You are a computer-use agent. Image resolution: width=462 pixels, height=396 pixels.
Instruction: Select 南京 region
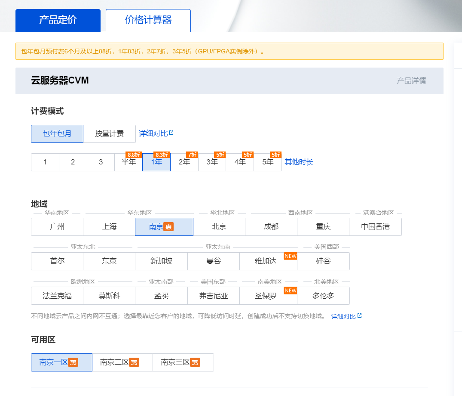click(x=164, y=226)
